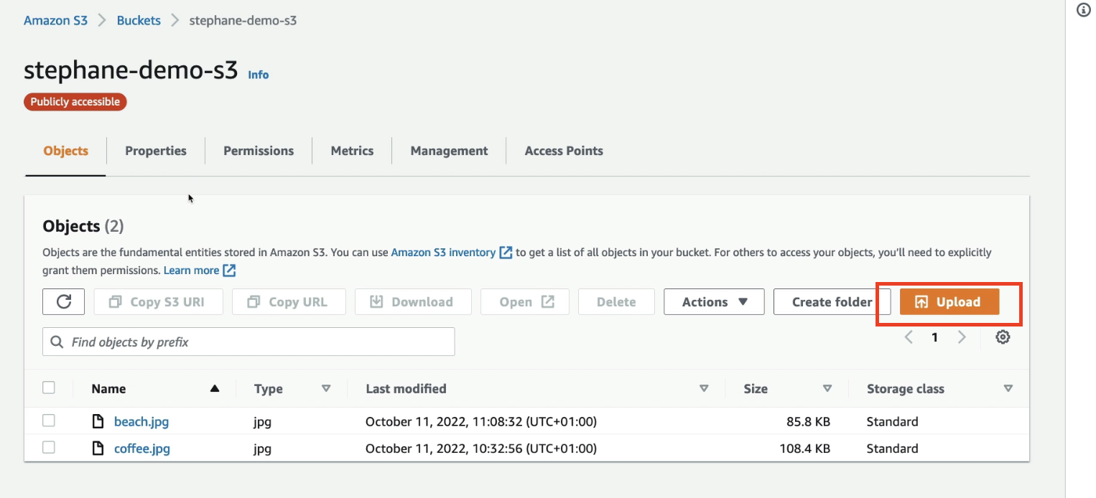Sort by Size column arrow
This screenshot has width=1096, height=498.
coord(827,389)
